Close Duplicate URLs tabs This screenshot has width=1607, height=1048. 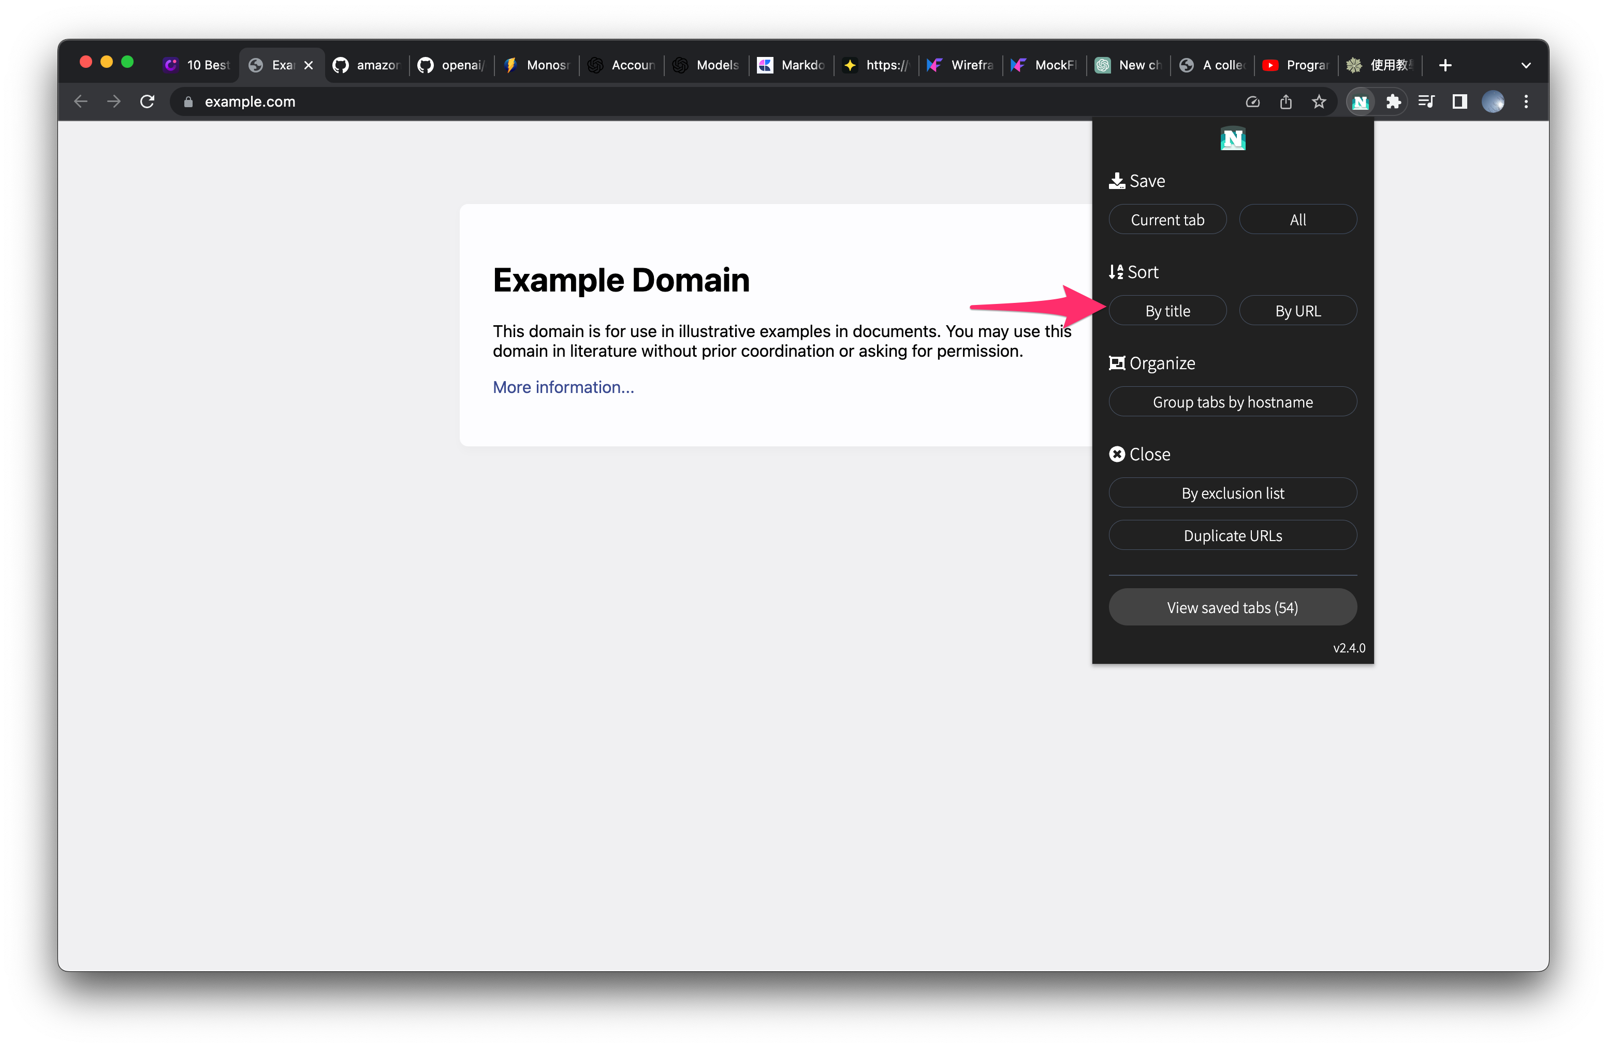(1232, 535)
